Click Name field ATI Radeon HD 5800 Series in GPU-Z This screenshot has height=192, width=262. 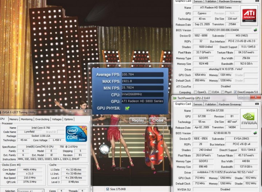216,8
